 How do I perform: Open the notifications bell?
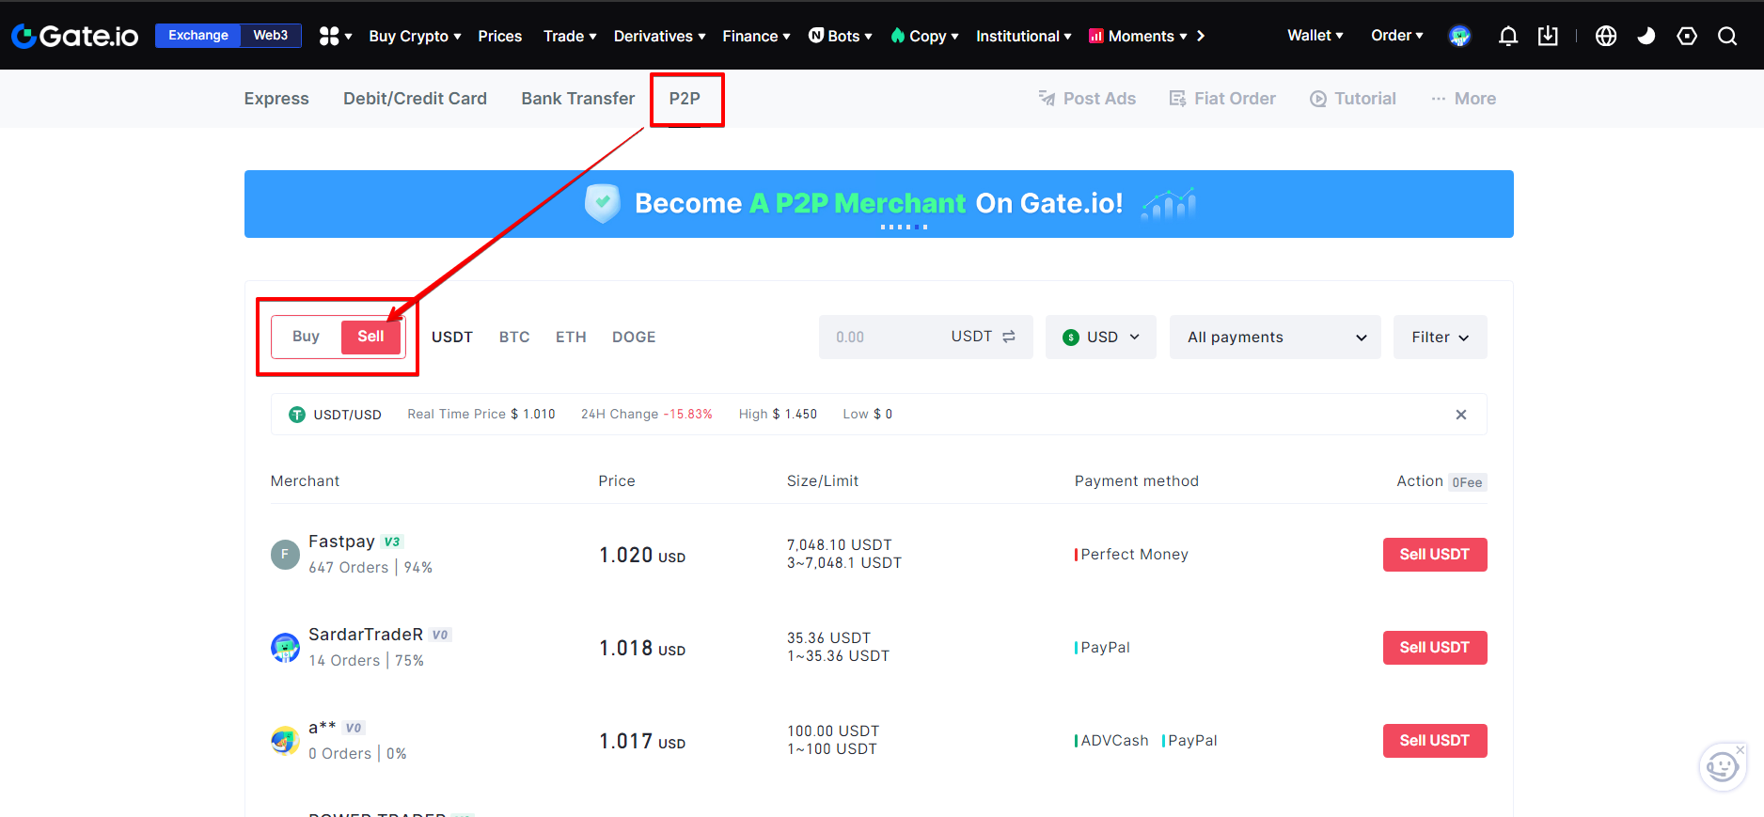(x=1507, y=36)
